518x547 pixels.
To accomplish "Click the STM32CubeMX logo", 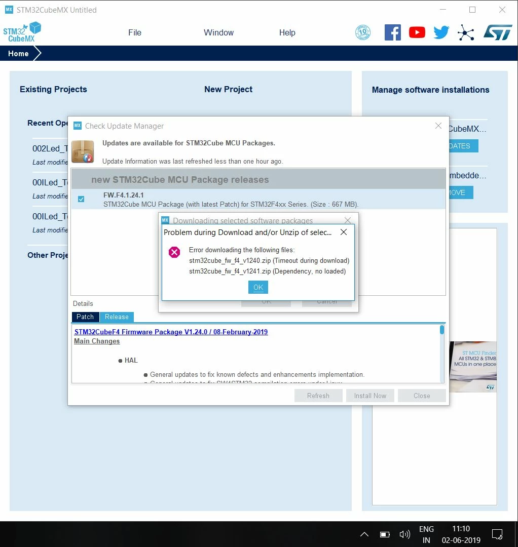I will pos(22,32).
